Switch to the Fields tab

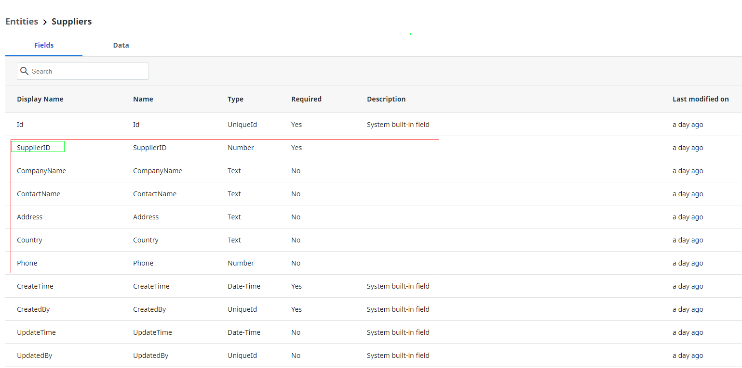(44, 45)
